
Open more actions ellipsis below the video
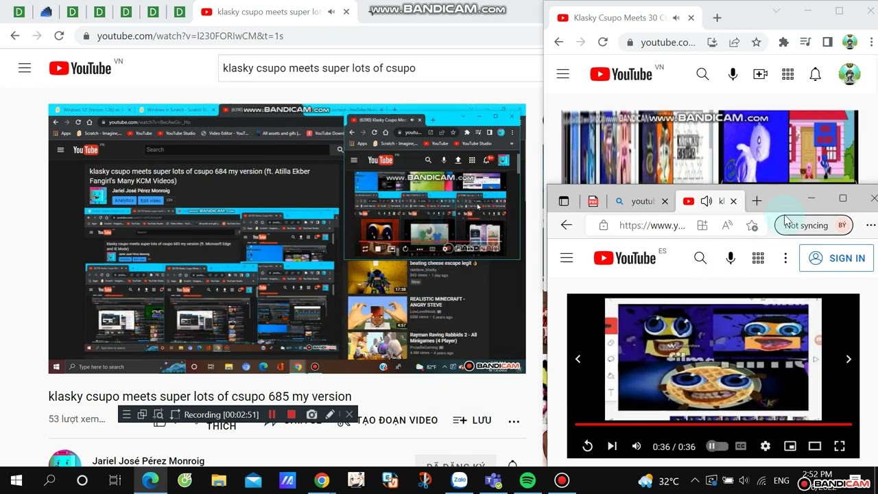513,421
